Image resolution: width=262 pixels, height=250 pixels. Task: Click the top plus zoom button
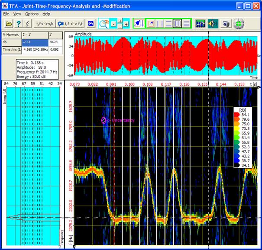(x=120, y=21)
